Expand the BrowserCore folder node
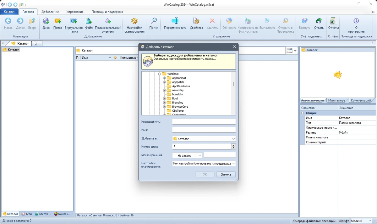Viewport: 377px width, 224px height. pyautogui.click(x=164, y=107)
